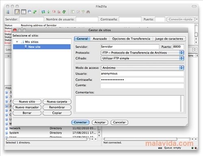Click the 'Selected 1 directory.' status text
The image size is (203, 156).
[x=18, y=143]
